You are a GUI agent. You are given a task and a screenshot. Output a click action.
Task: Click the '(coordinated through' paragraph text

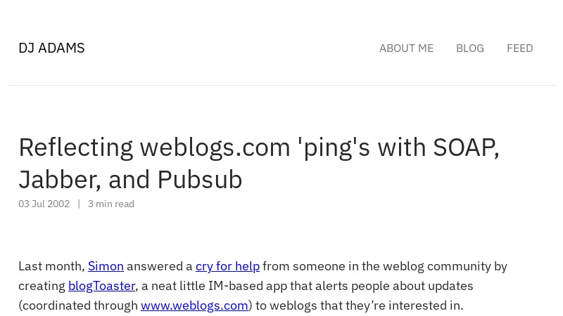pos(78,305)
